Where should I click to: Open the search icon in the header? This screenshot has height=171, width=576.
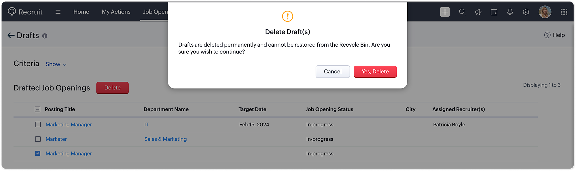tap(462, 12)
